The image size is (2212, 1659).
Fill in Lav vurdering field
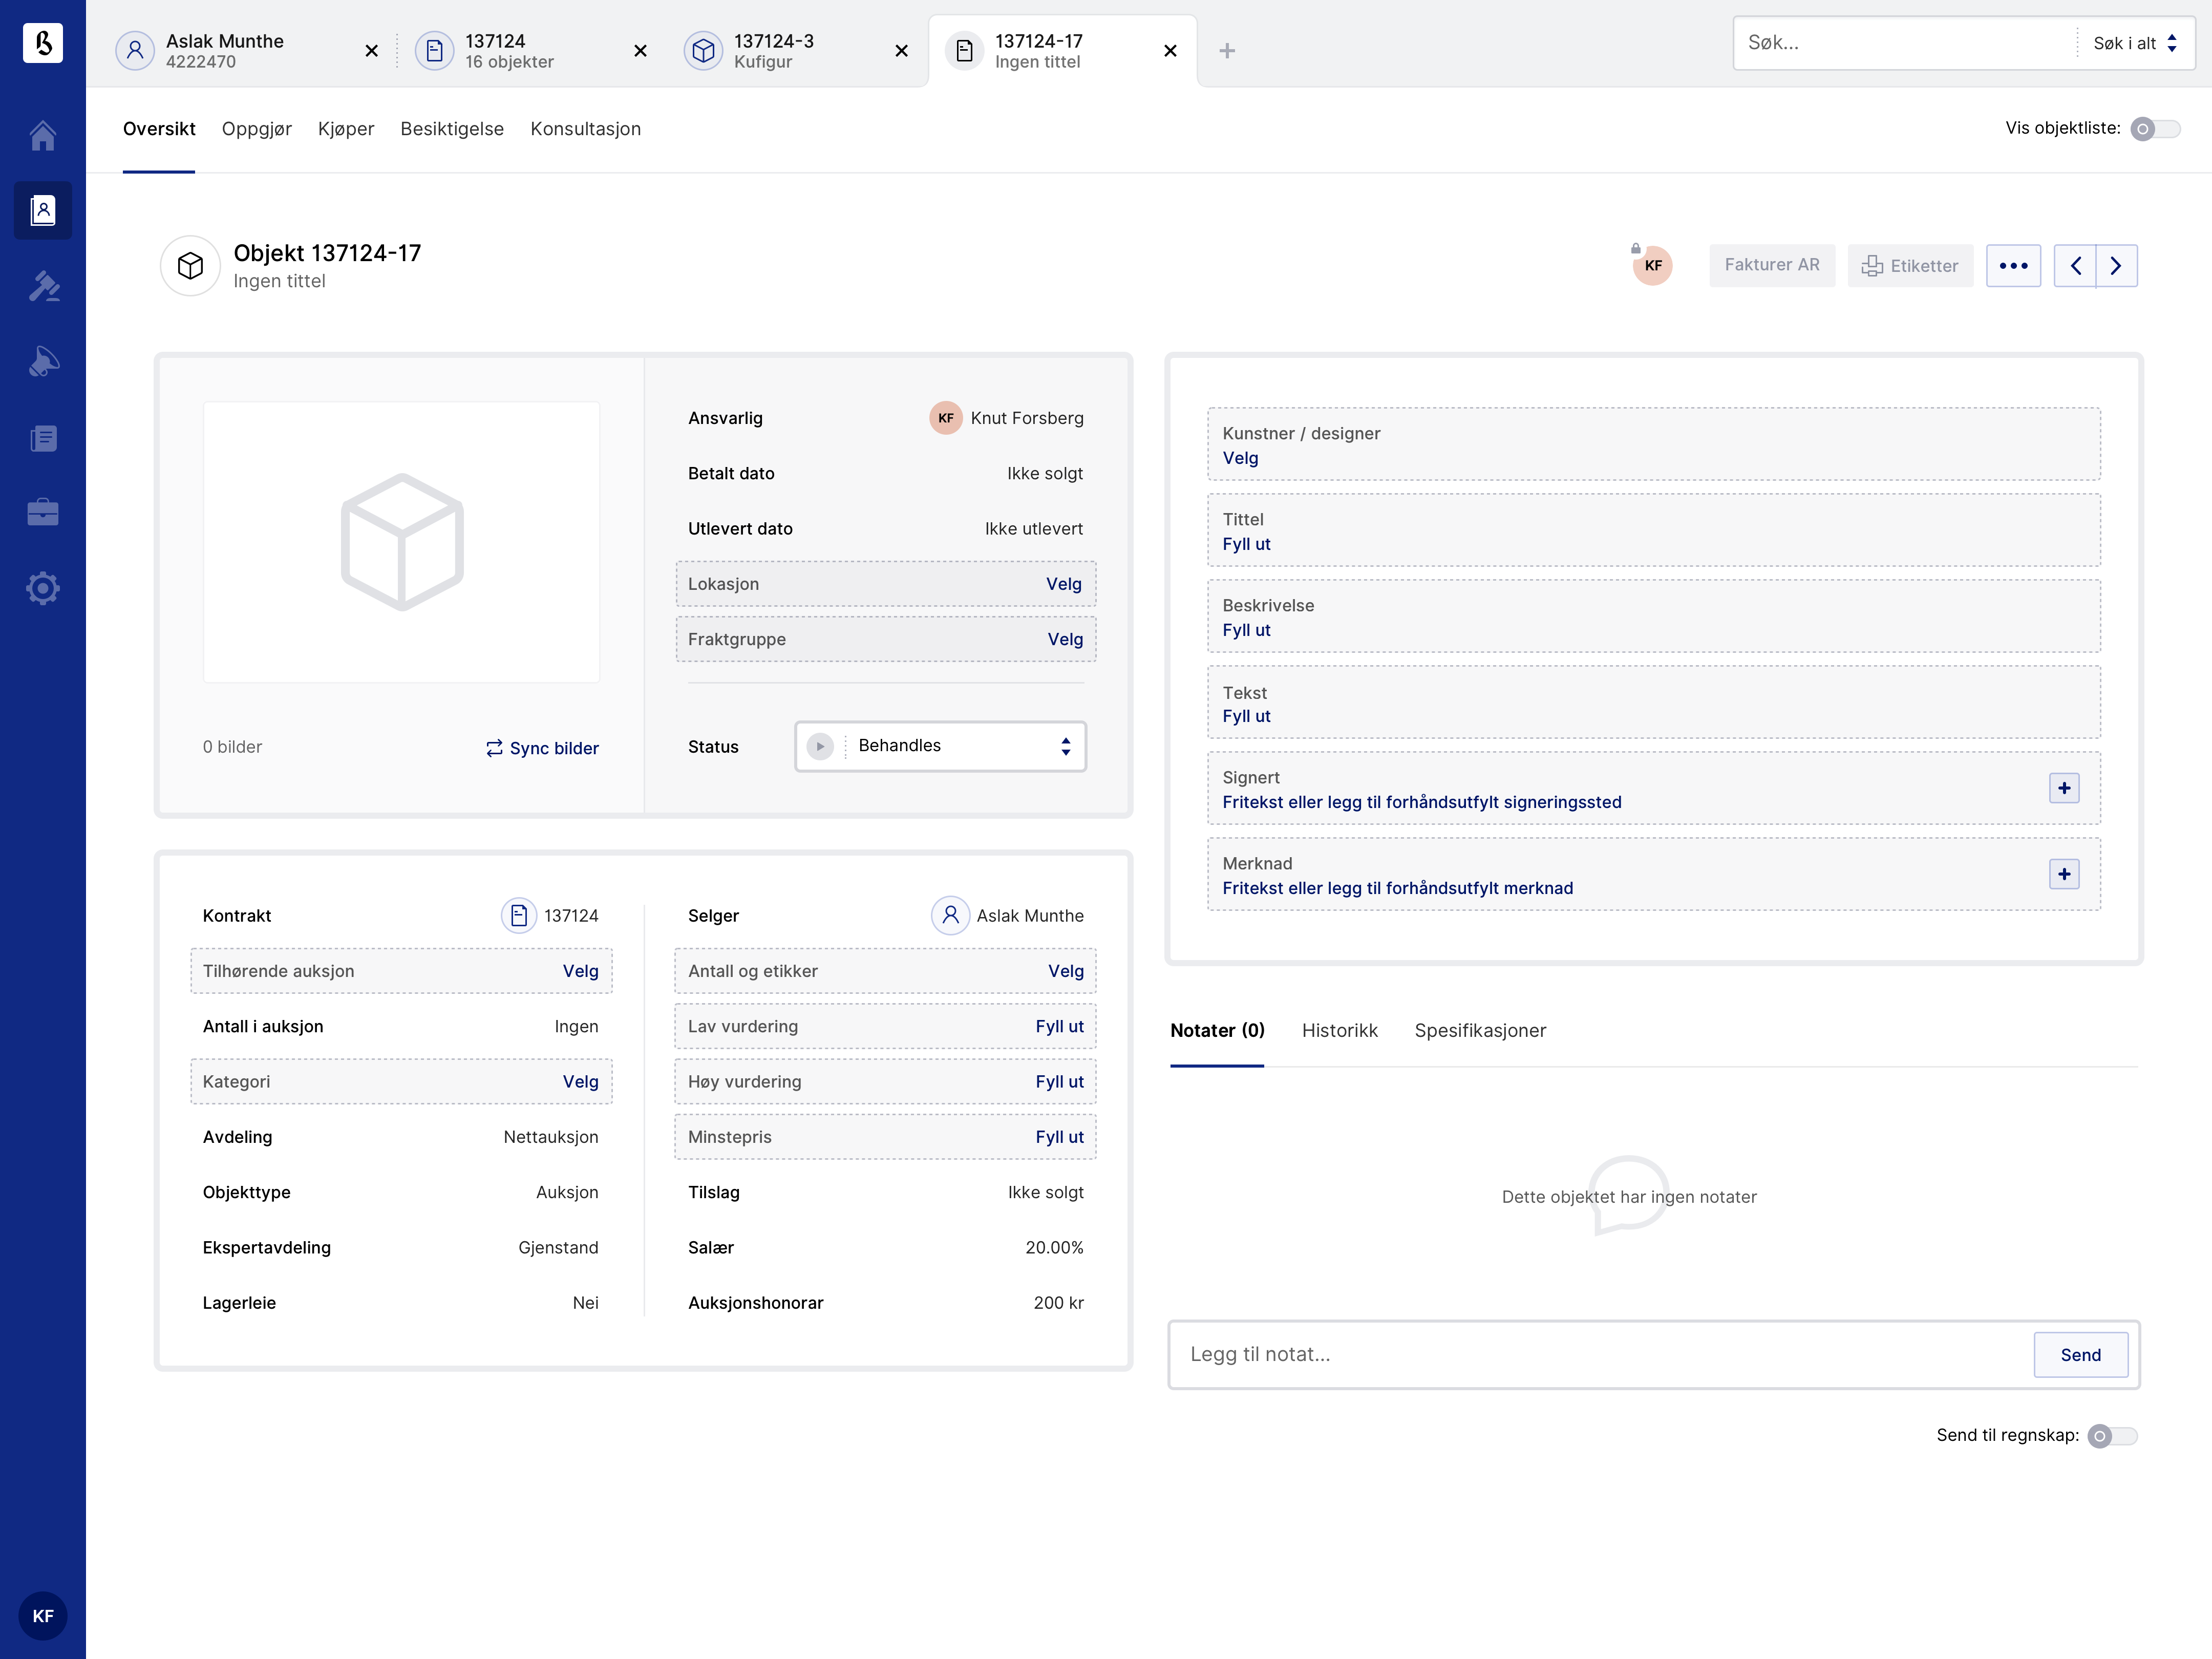[x=886, y=1026]
